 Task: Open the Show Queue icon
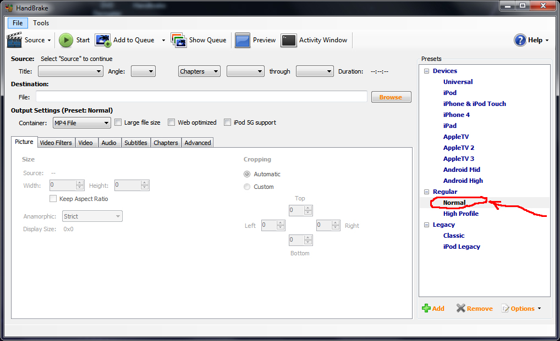[179, 40]
